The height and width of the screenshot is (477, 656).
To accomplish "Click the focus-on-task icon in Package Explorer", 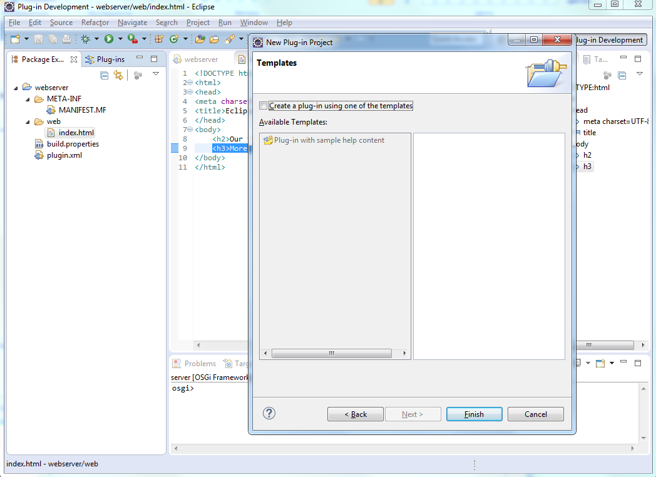I will pyautogui.click(x=138, y=75).
